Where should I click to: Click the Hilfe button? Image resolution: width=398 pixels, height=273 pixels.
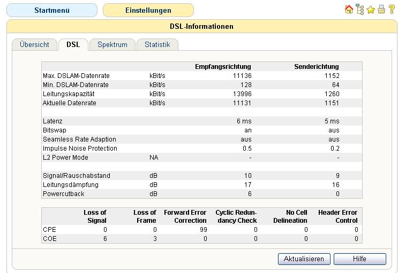(359, 259)
